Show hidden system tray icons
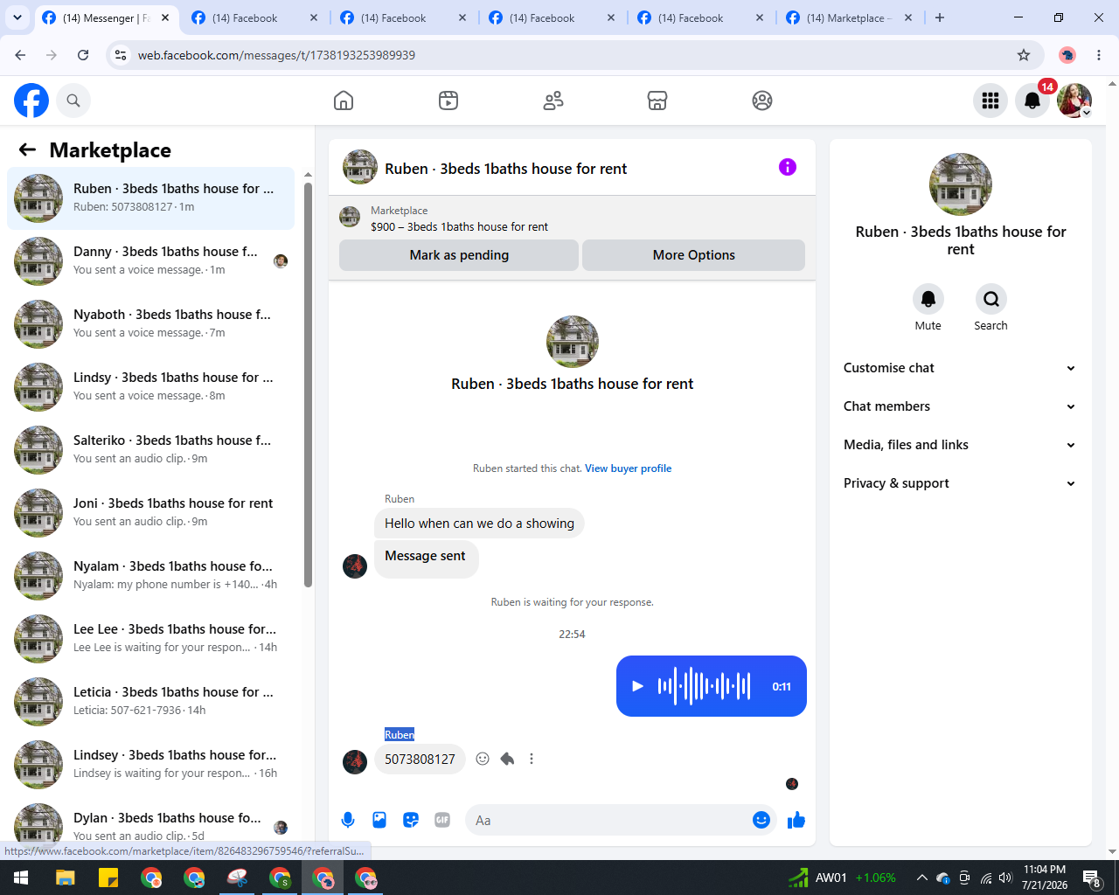 pos(921,878)
